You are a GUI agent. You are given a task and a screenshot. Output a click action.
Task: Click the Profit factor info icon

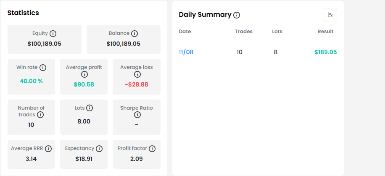point(152,149)
